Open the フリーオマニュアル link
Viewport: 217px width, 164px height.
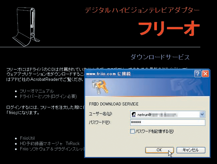pos(37,91)
